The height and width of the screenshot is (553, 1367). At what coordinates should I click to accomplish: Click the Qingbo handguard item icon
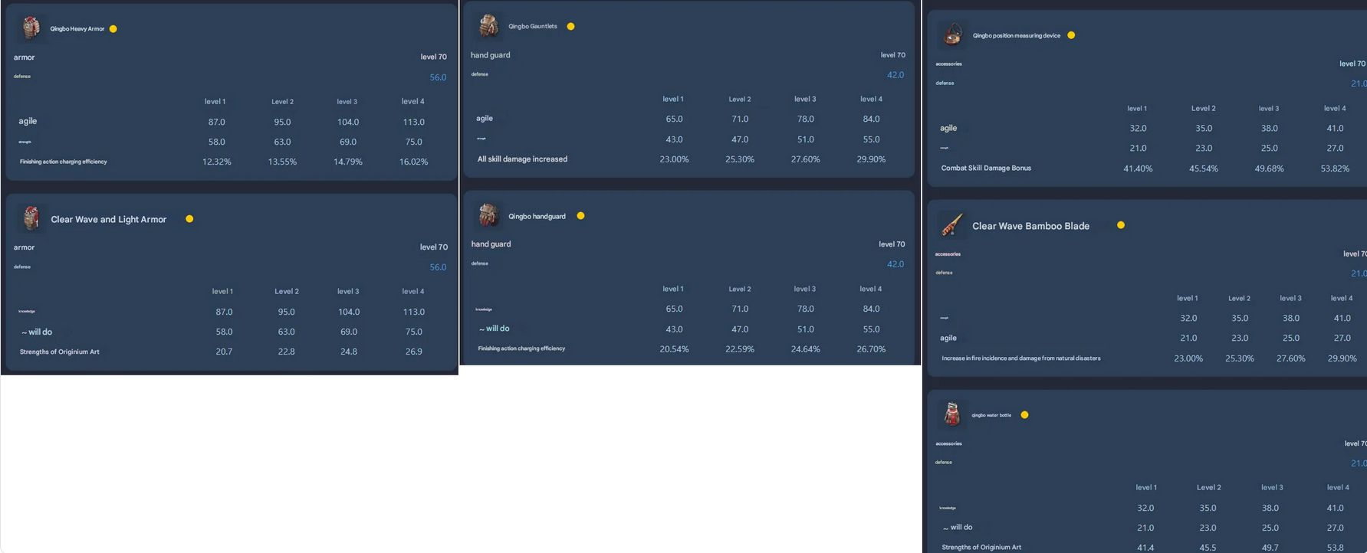(x=488, y=215)
